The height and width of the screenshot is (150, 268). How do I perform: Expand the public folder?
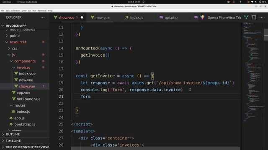point(15,36)
